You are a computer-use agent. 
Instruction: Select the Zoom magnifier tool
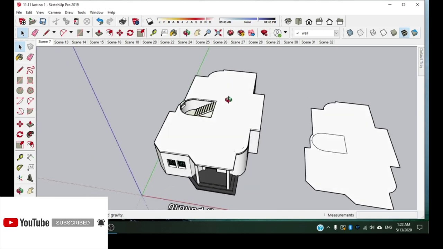[x=208, y=33]
